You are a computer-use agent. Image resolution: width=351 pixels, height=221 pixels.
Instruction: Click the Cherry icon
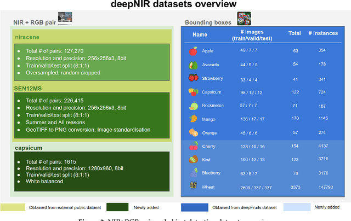pos(194,146)
